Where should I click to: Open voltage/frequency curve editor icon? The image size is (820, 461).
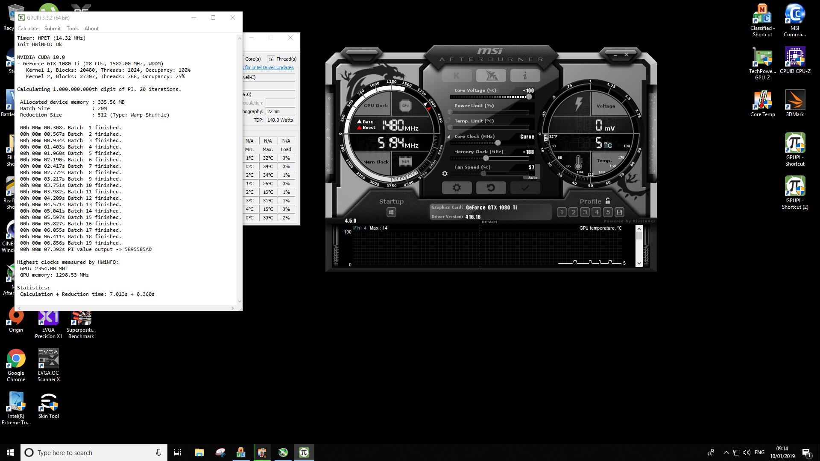448,137
